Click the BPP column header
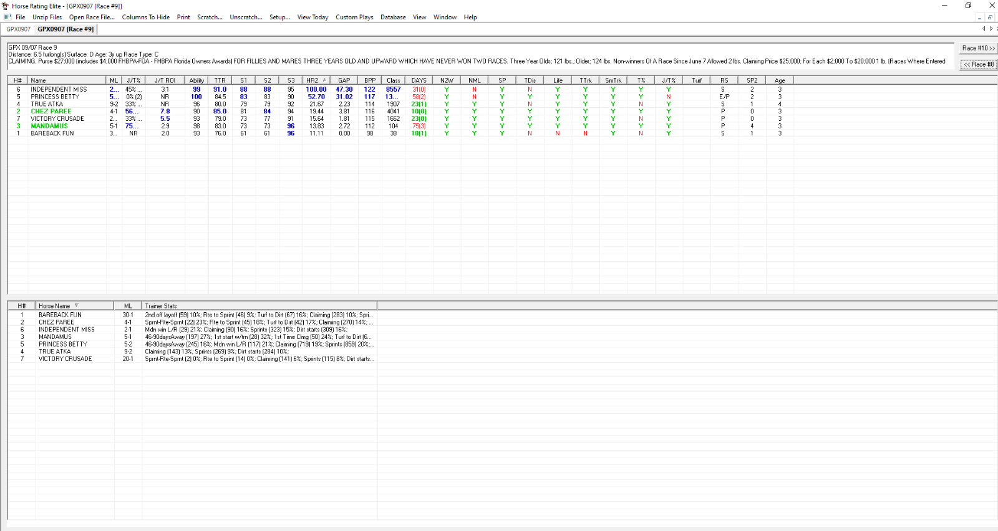The image size is (998, 531). point(370,80)
